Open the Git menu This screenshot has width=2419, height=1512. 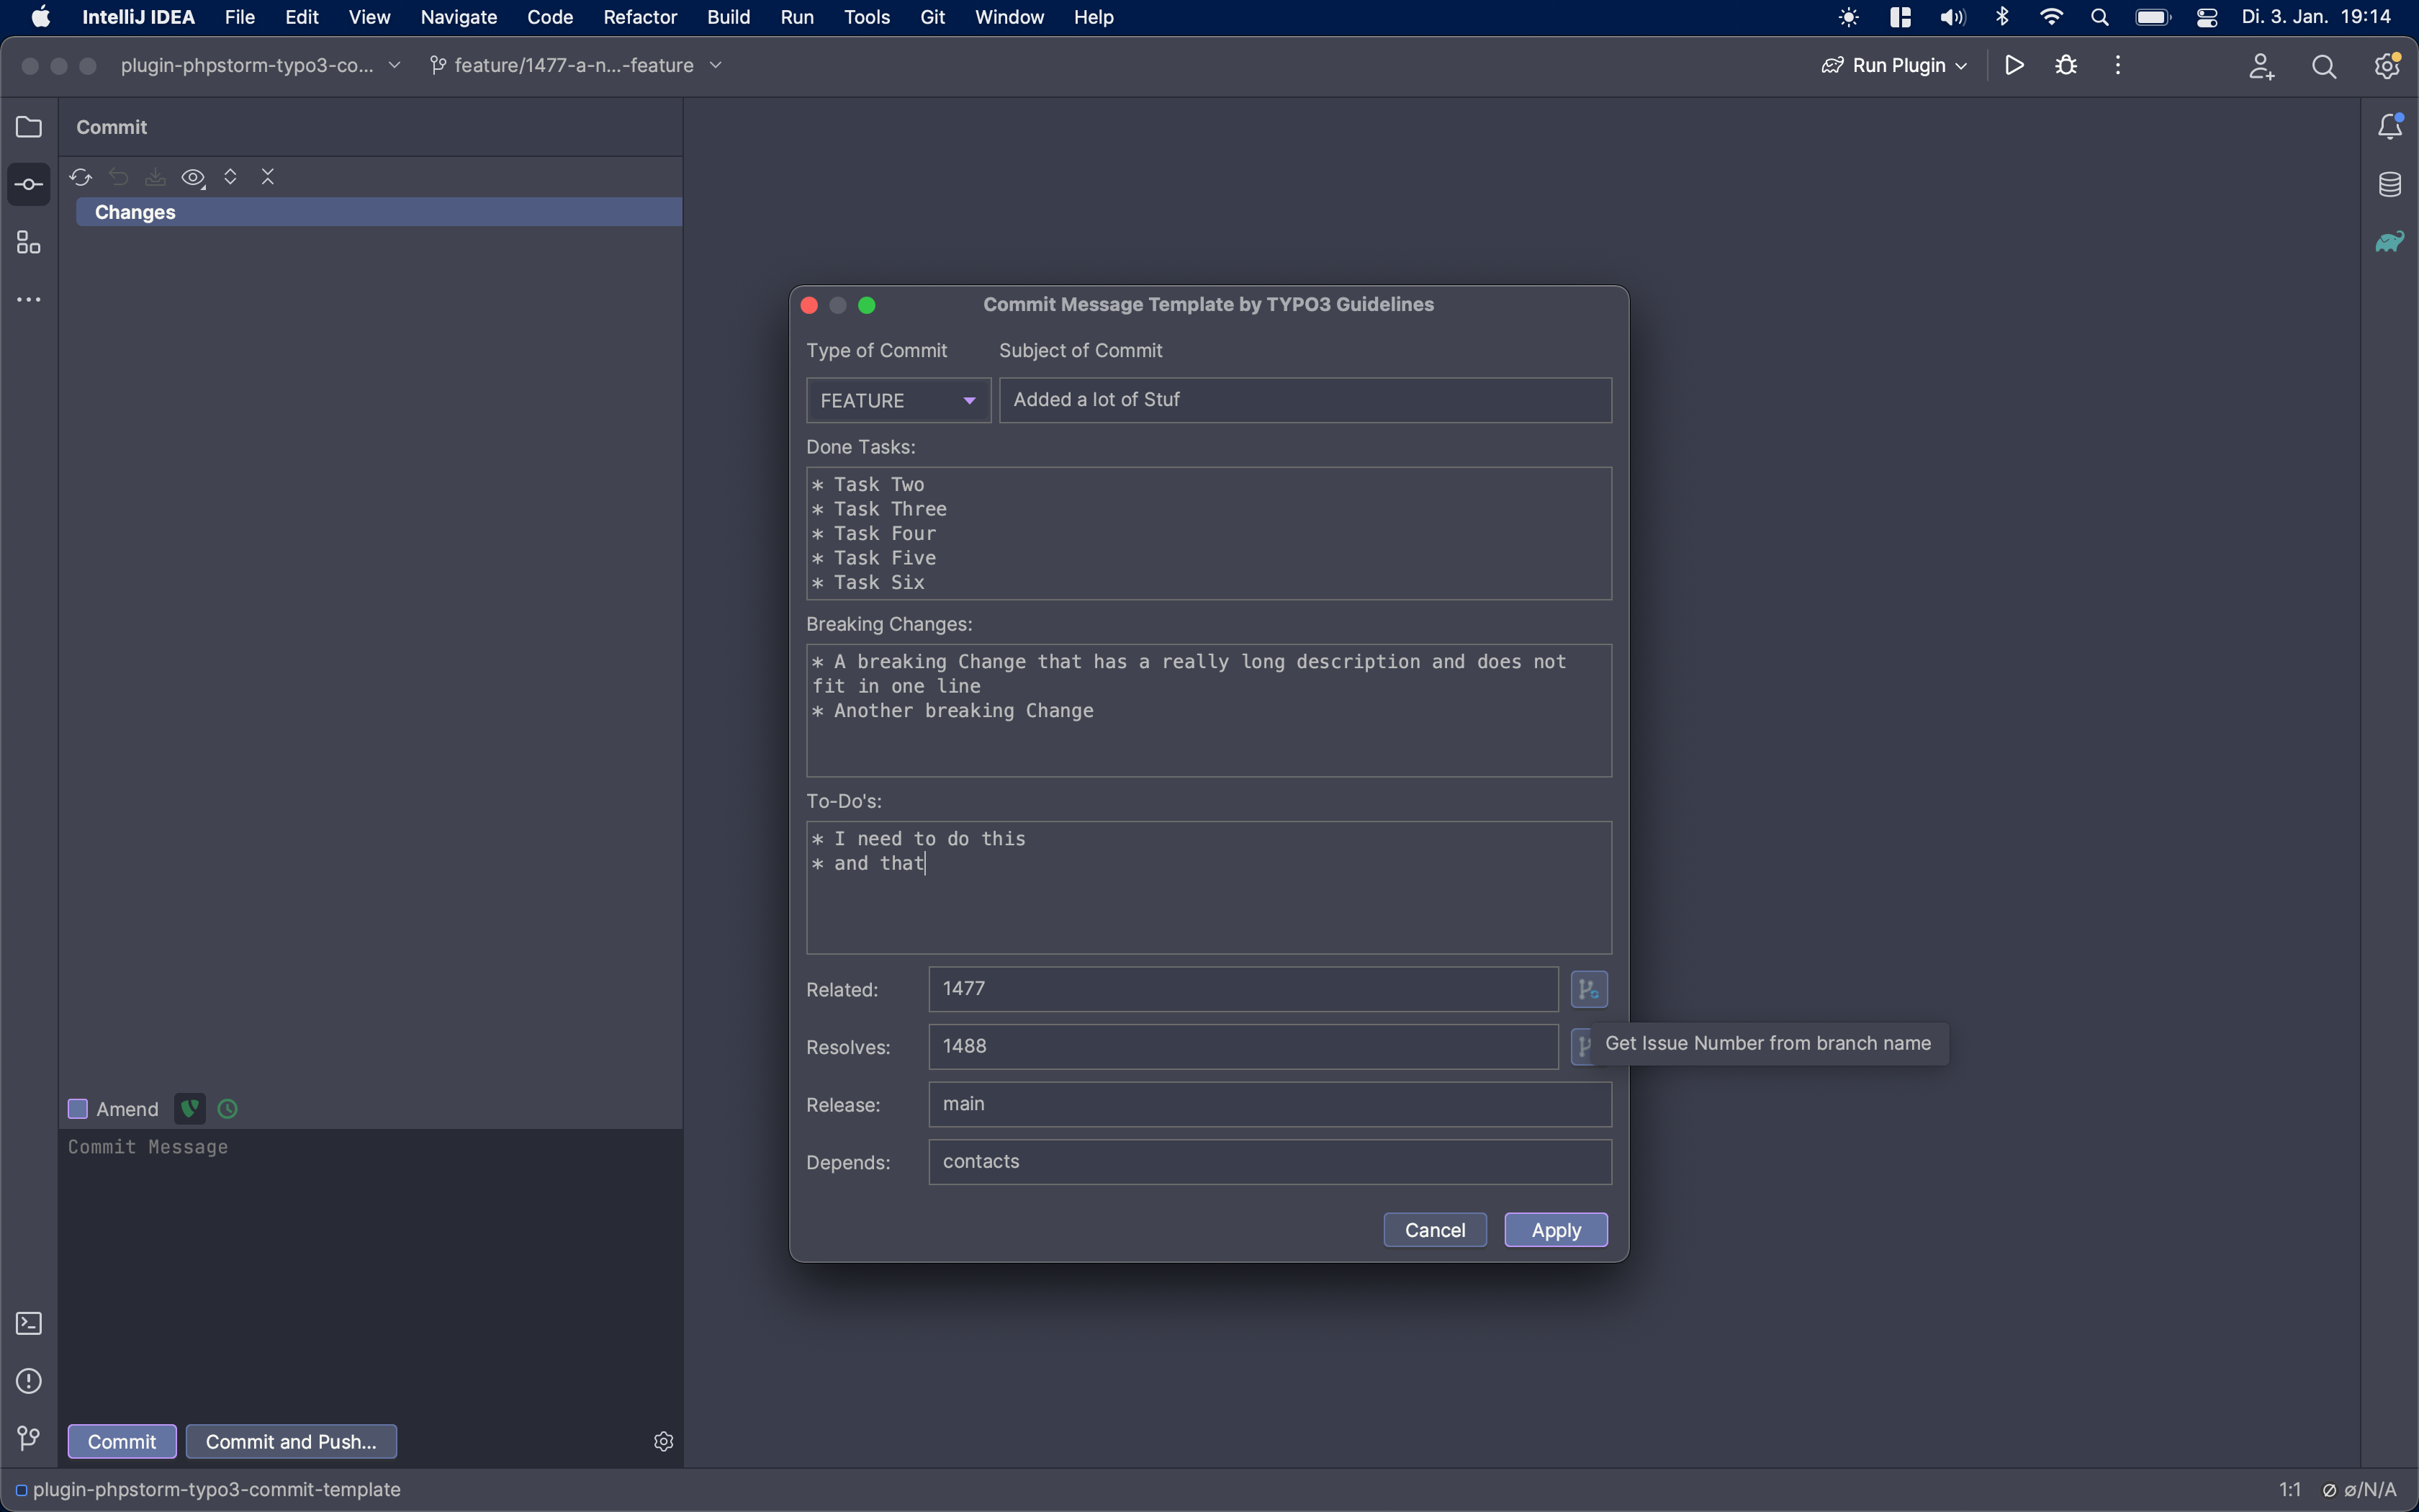(x=932, y=17)
